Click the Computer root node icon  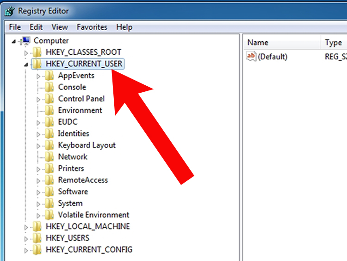(x=25, y=41)
